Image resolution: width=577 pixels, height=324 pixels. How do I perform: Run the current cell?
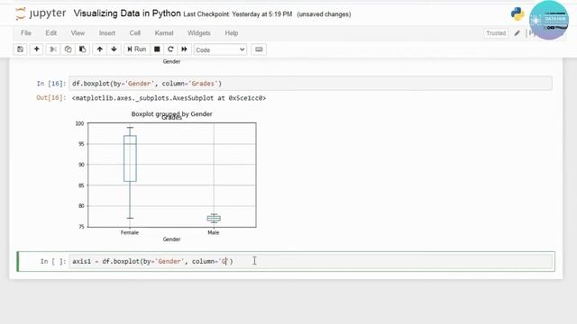(137, 49)
